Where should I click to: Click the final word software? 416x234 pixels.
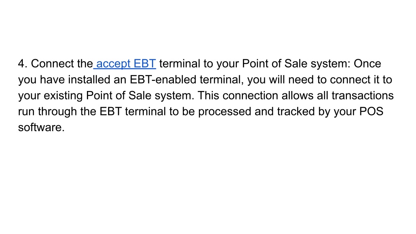point(41,127)
